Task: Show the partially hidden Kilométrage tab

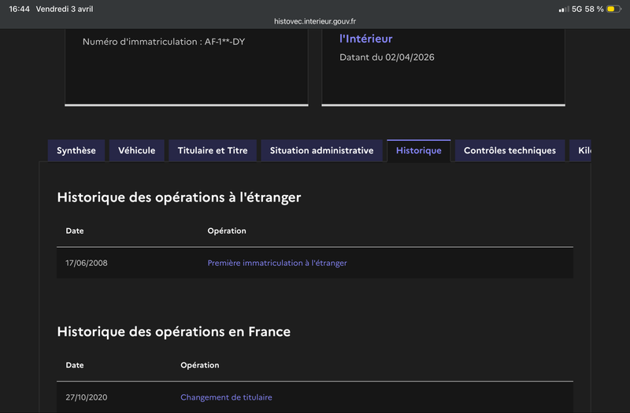Action: click(x=583, y=150)
